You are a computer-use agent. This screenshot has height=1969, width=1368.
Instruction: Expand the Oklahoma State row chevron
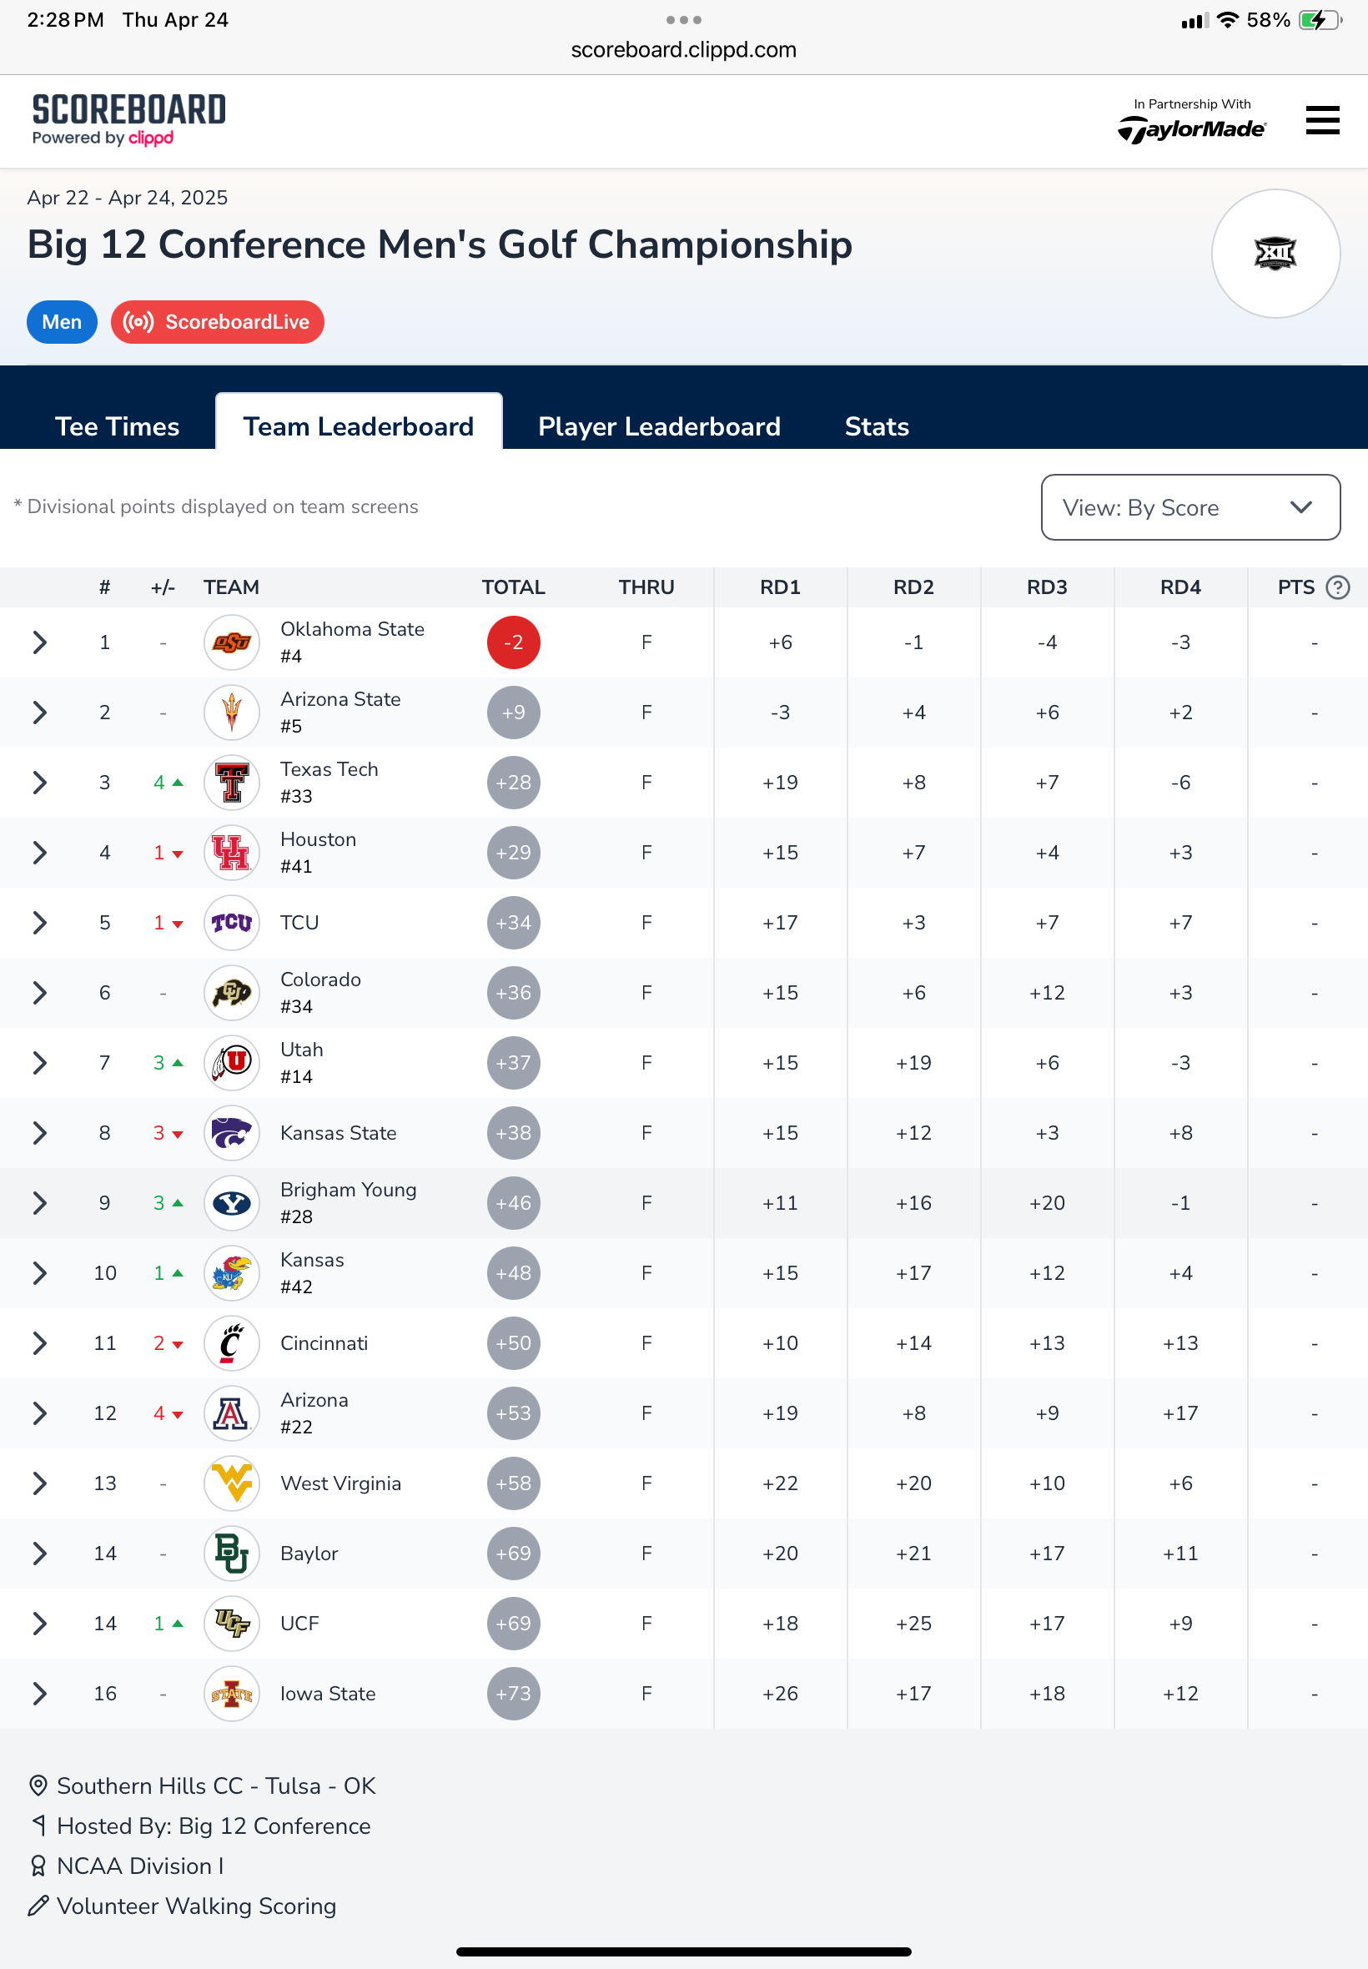[38, 642]
